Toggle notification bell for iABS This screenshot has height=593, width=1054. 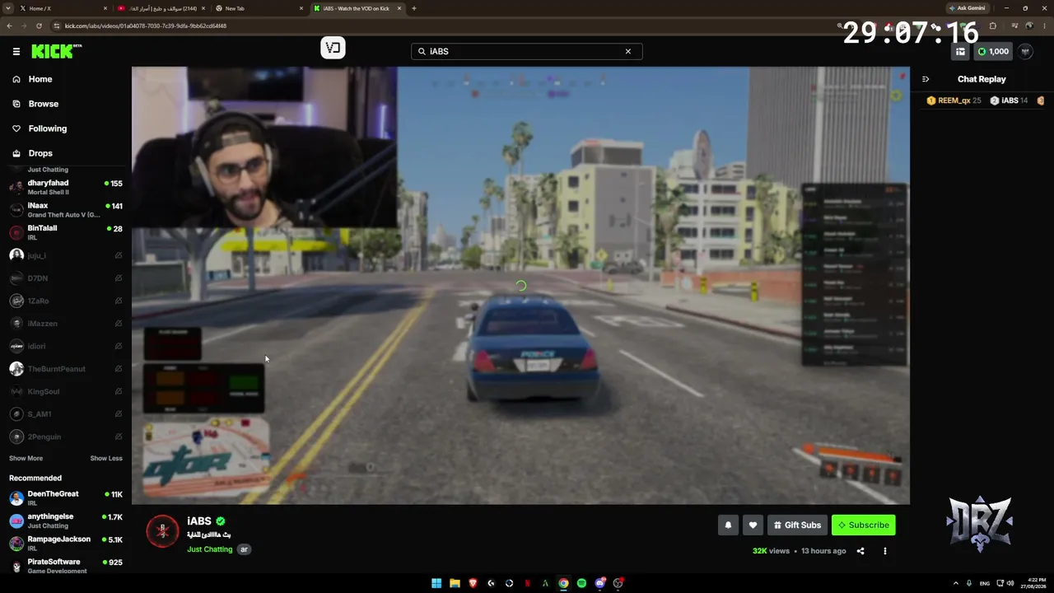728,525
